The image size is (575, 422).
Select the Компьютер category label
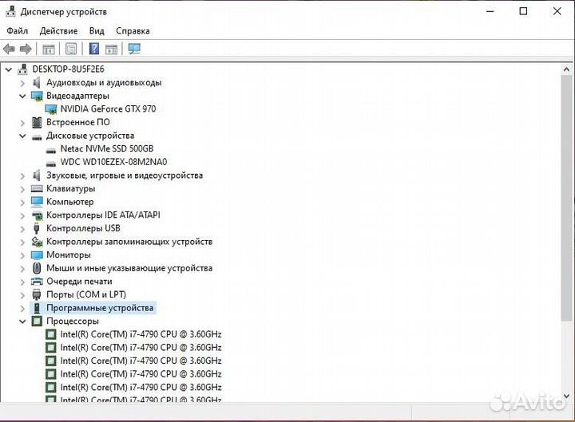[70, 202]
